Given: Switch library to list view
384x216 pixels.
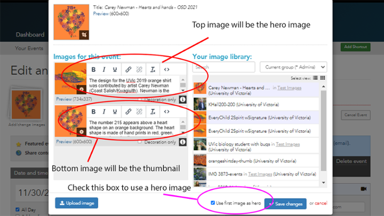Looking at the screenshot, I should coord(315,78).
